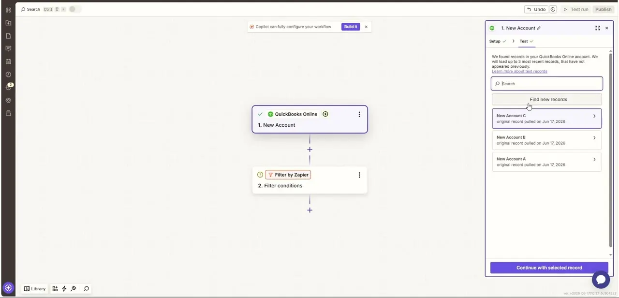Switch to the Test tab
Image resolution: width=619 pixels, height=298 pixels.
coord(527,41)
